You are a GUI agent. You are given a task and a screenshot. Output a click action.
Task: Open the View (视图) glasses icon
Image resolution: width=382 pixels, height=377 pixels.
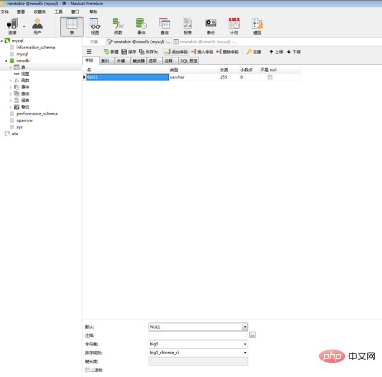click(95, 26)
